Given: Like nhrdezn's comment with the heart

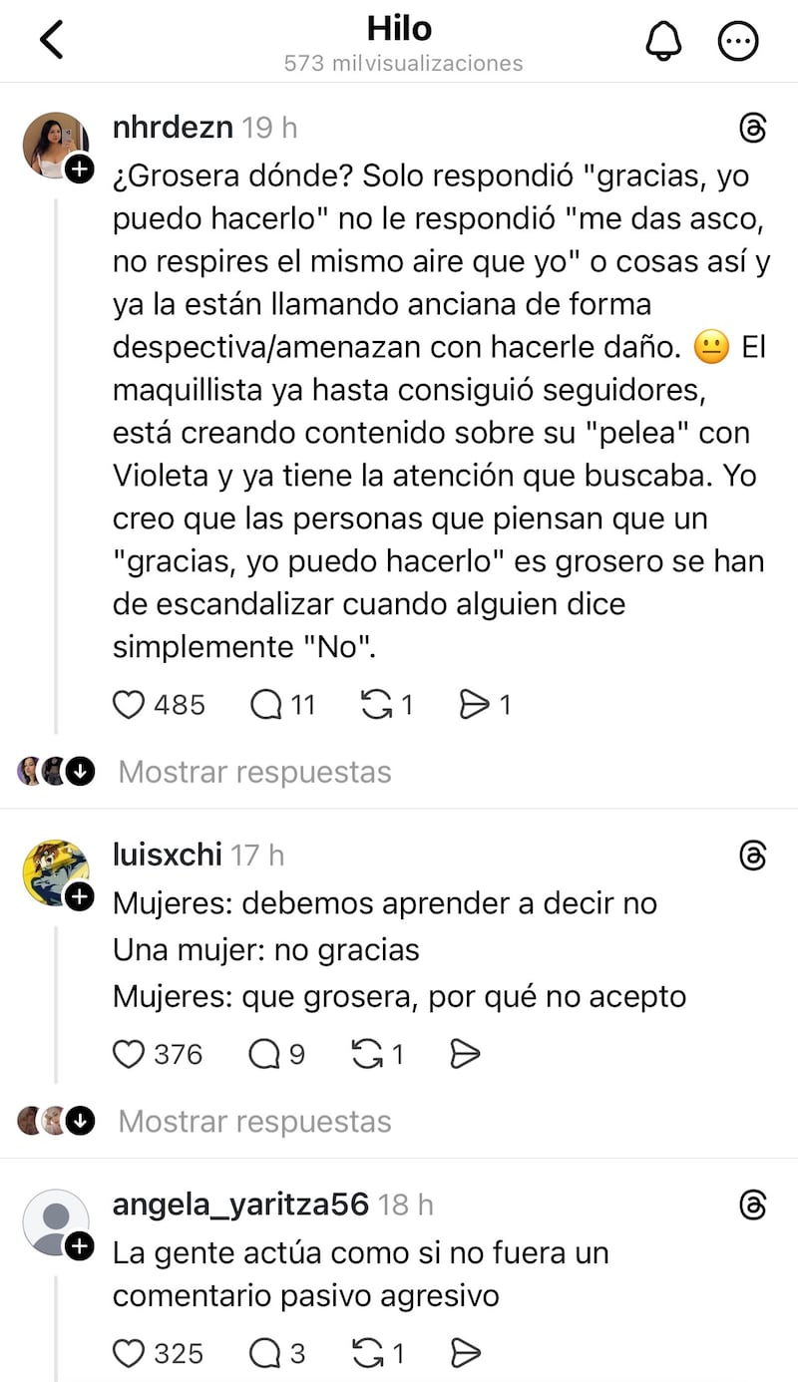Looking at the screenshot, I should pyautogui.click(x=129, y=705).
